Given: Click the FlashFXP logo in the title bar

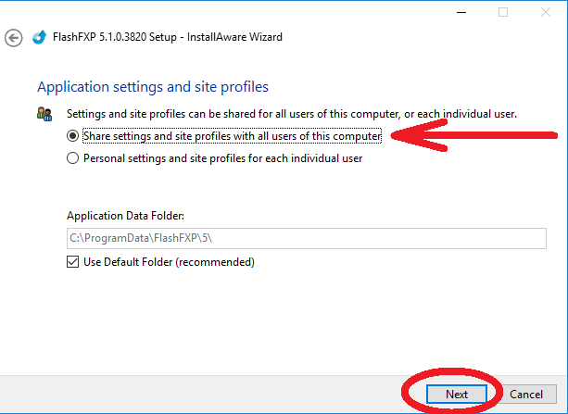Looking at the screenshot, I should coord(39,38).
